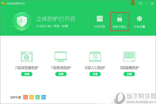View 7层浏览器防护 details with 查看
Viewport: 156px width, 104px height.
(27, 74)
